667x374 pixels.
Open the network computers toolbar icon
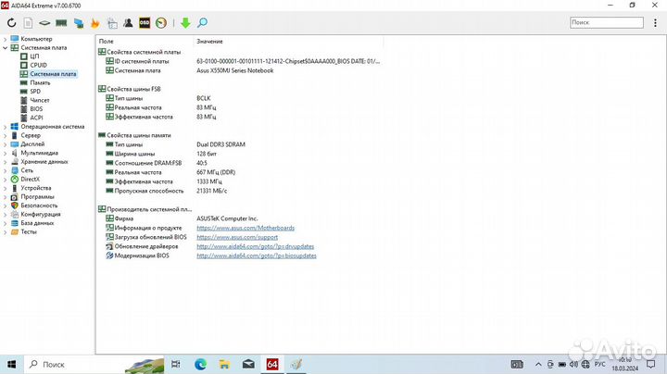[x=79, y=23]
